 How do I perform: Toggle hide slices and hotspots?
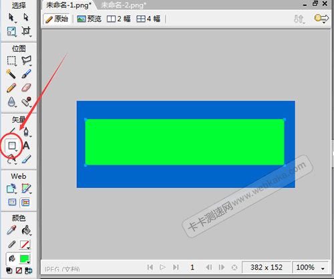(12, 202)
